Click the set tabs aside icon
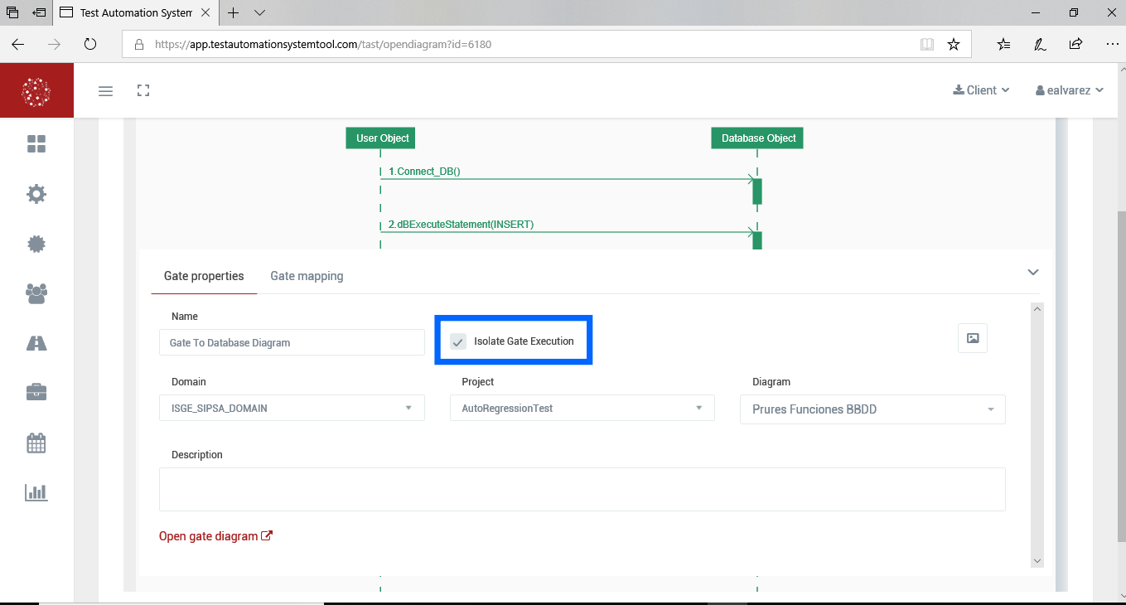The image size is (1126, 605). click(x=39, y=12)
